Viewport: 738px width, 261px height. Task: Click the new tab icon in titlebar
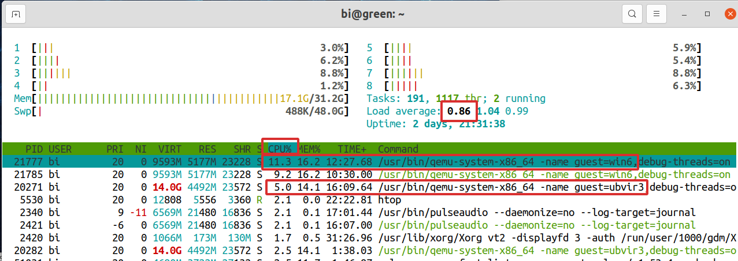pyautogui.click(x=16, y=13)
